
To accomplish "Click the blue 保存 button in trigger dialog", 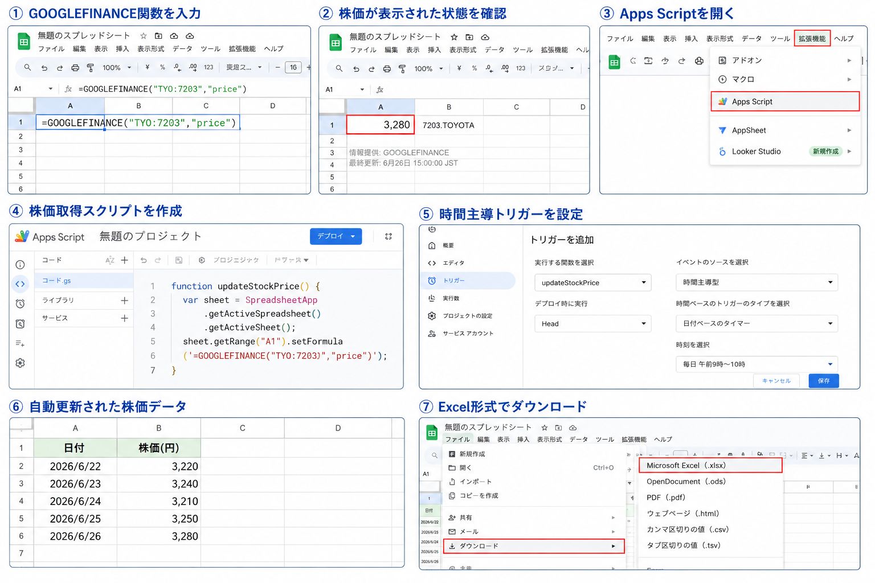I will click(824, 381).
